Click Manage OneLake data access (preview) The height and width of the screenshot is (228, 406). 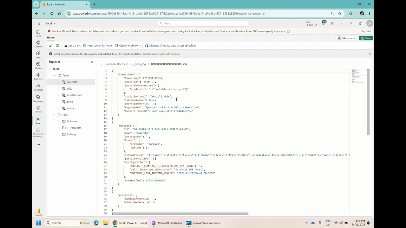pos(171,46)
